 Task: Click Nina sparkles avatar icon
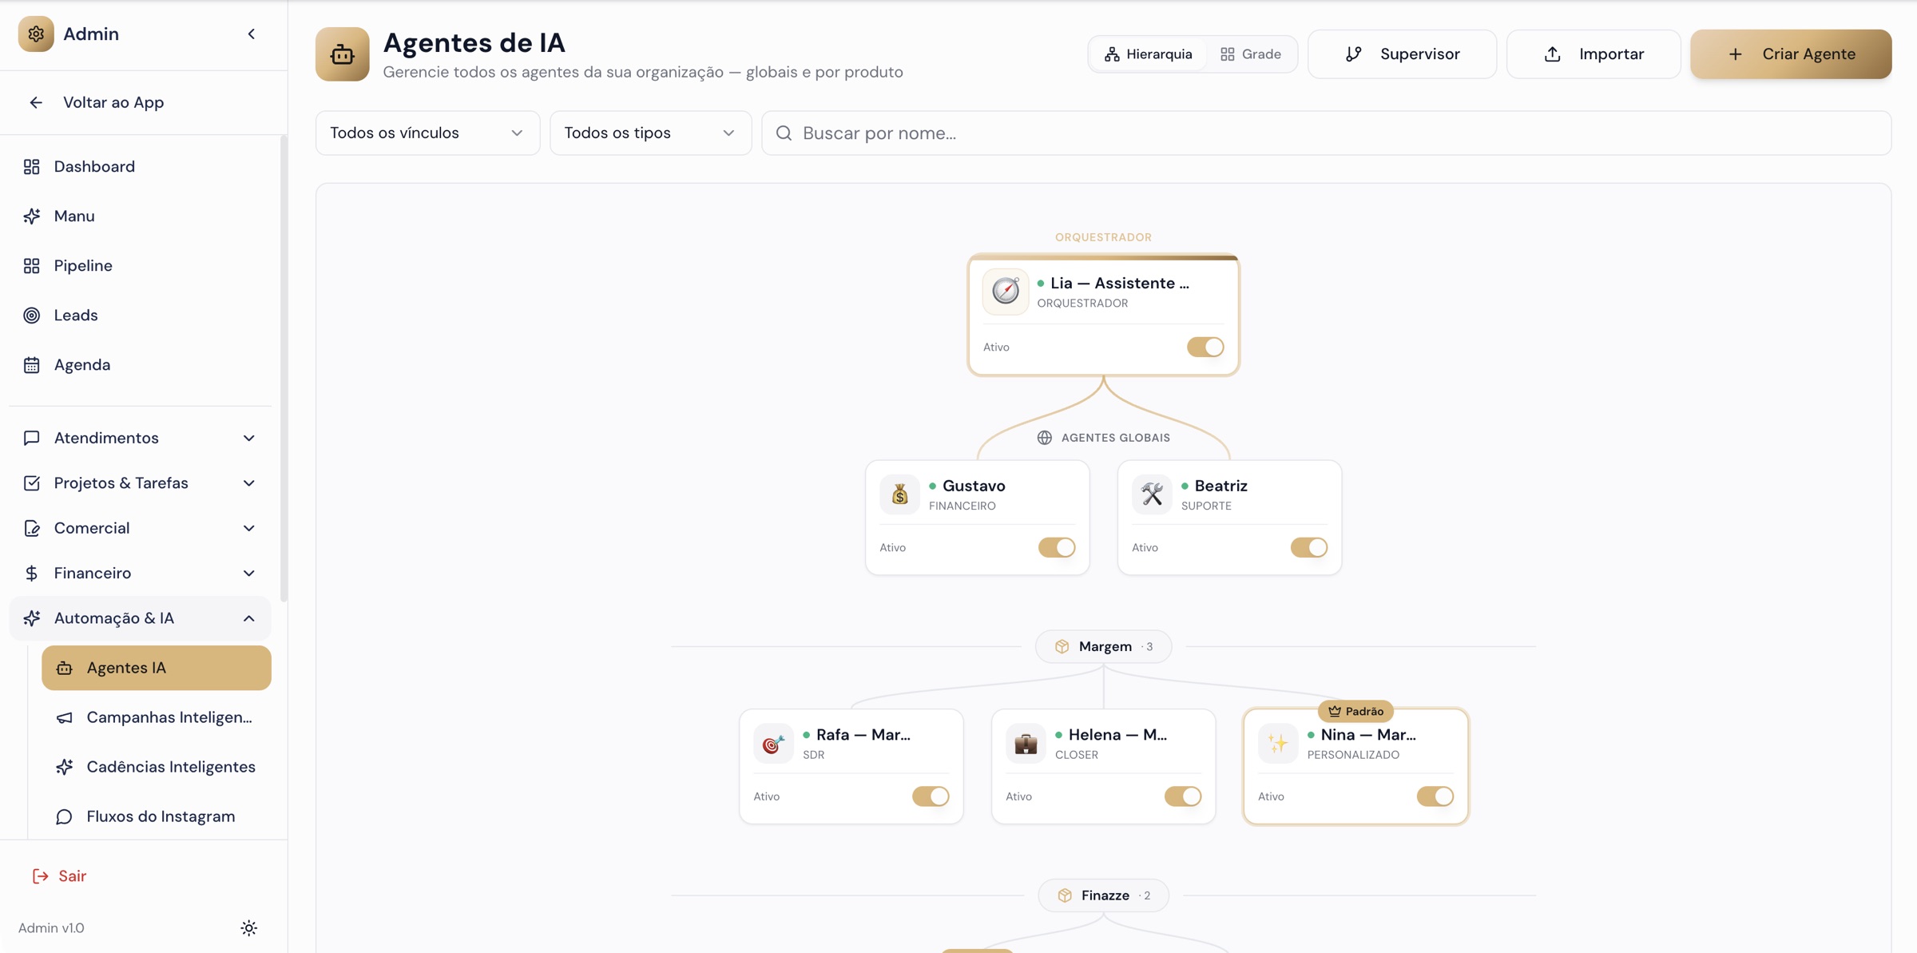[x=1278, y=744]
